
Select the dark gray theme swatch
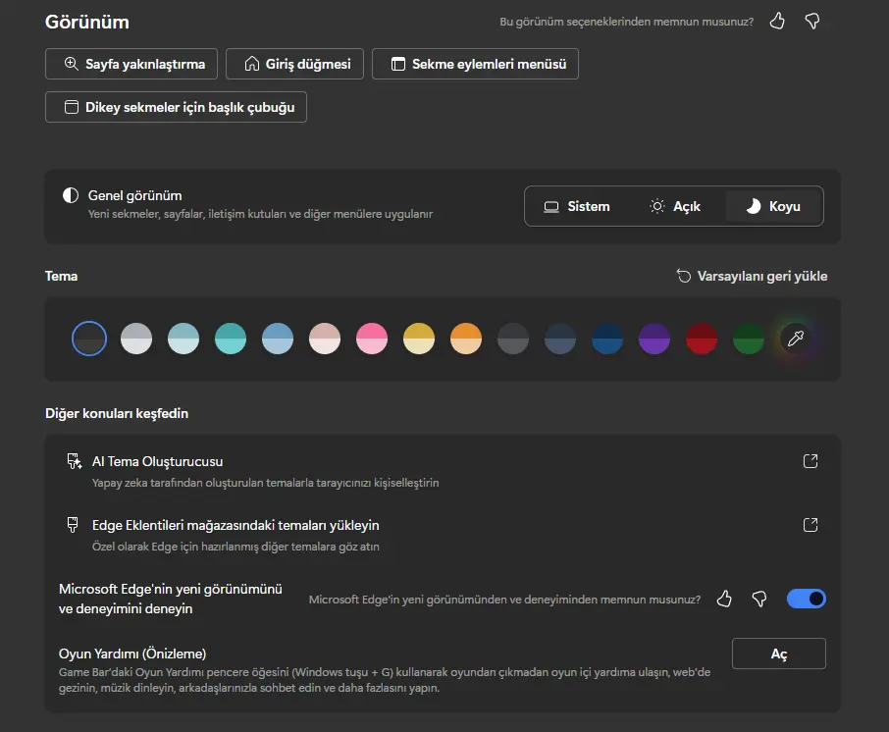512,339
